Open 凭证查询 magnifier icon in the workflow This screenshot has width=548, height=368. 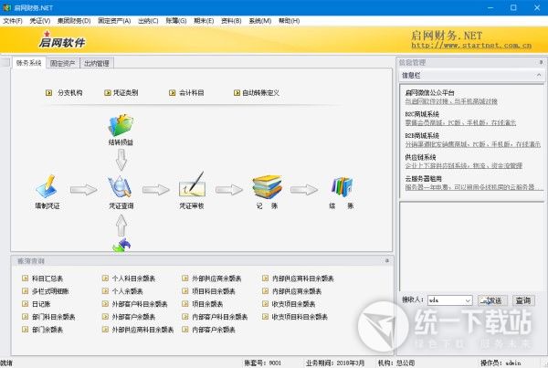121,187
